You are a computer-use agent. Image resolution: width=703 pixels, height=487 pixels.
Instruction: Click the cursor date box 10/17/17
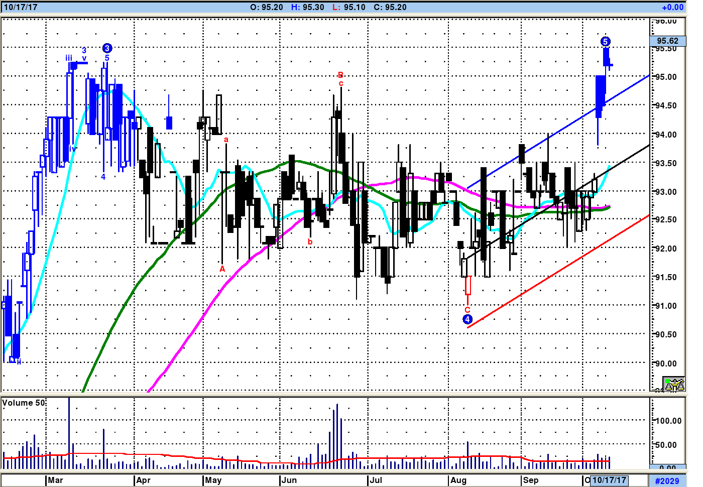[x=609, y=480]
